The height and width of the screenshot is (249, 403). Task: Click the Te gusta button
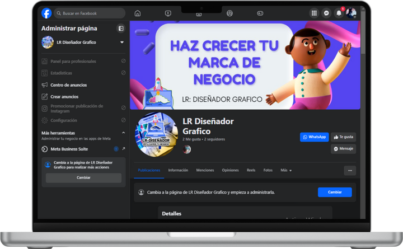click(343, 137)
